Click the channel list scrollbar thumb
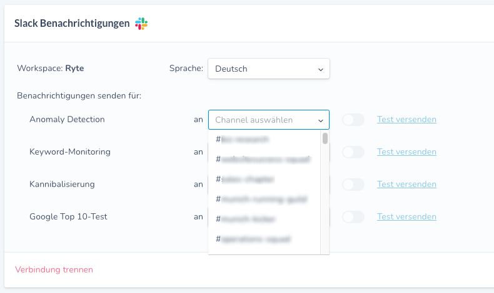Image resolution: width=494 pixels, height=293 pixels. pos(325,138)
